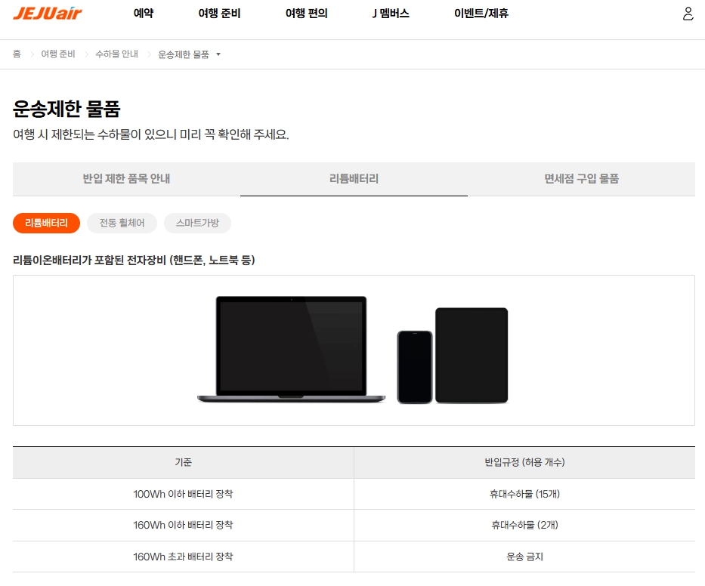
Task: Select the 스마트가방 pill button
Action: (x=197, y=223)
